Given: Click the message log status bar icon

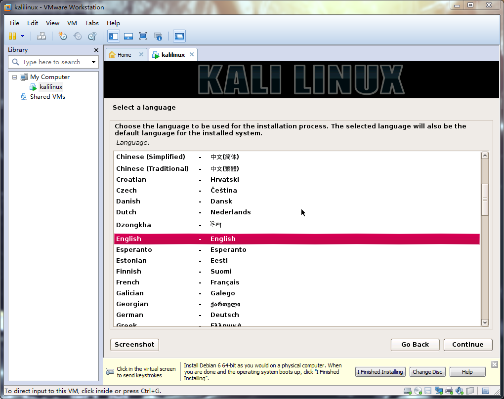Looking at the screenshot, I should [486, 391].
